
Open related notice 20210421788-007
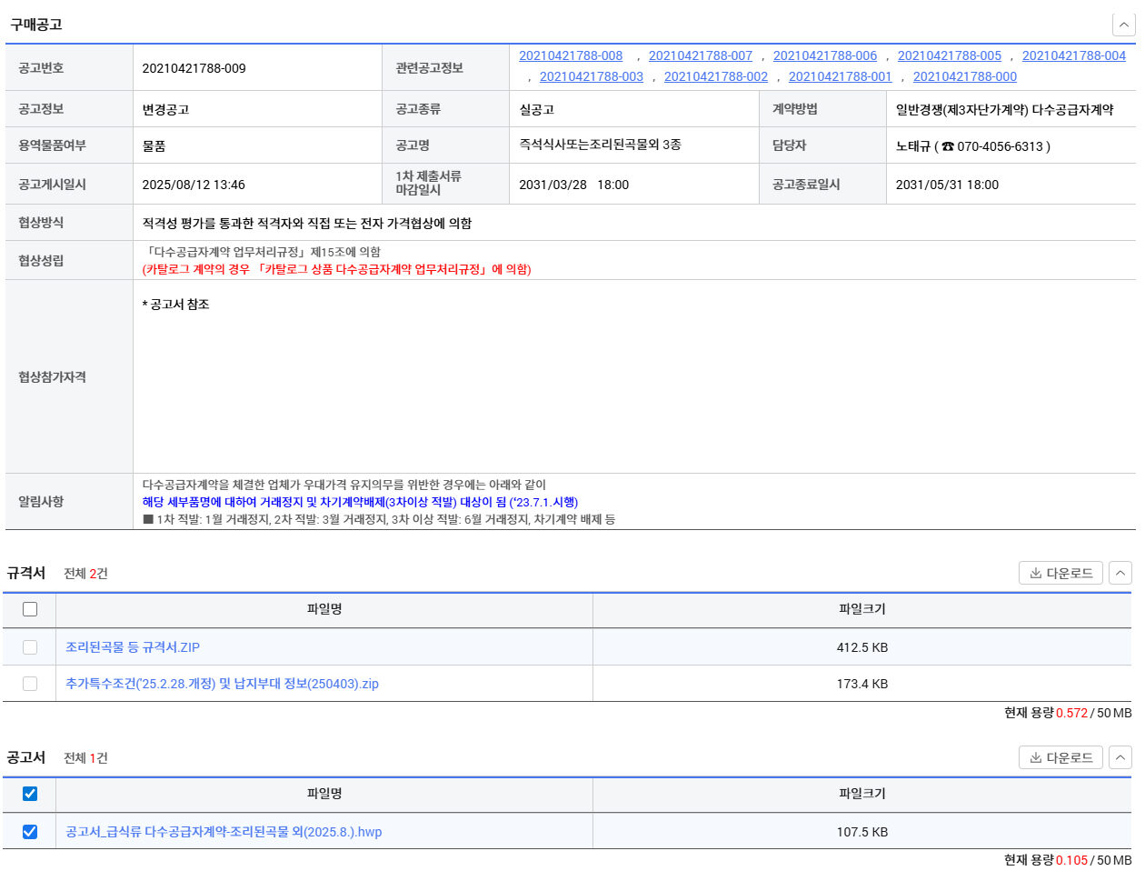(x=701, y=55)
